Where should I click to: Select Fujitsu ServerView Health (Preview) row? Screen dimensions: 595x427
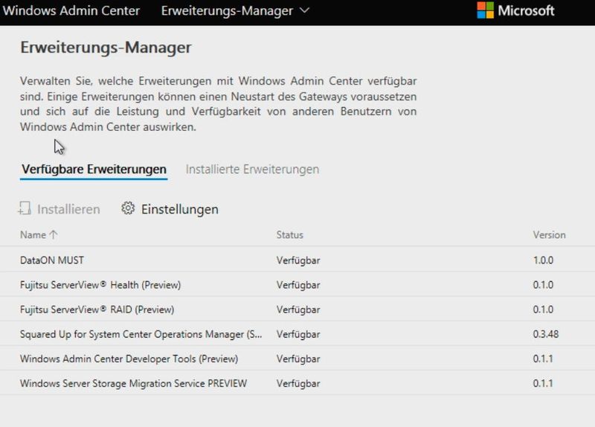click(x=297, y=284)
